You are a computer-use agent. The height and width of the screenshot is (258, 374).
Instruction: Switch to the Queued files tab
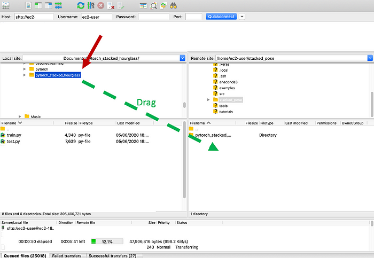[x=25, y=256]
